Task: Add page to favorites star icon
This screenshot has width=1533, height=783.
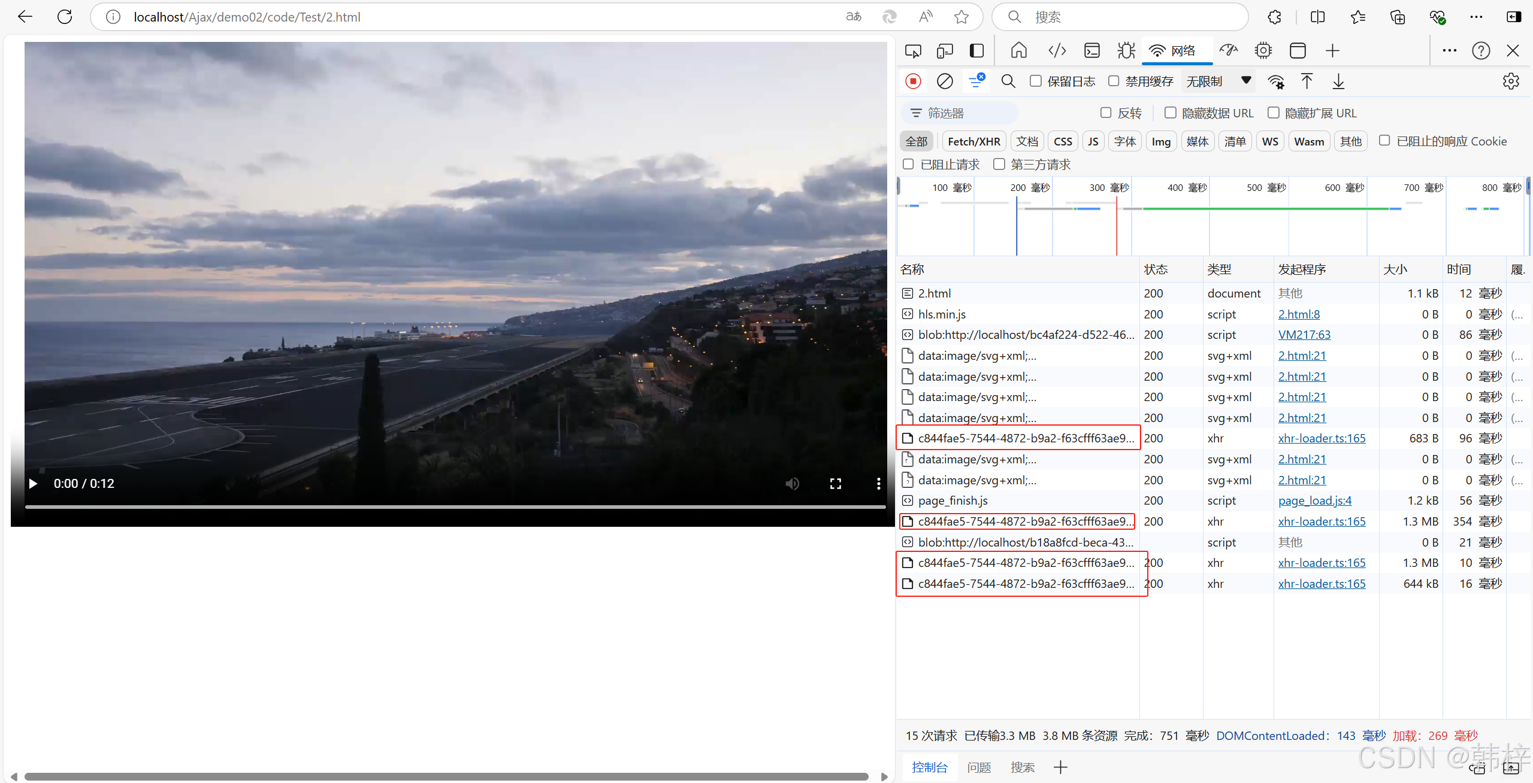Action: (961, 17)
